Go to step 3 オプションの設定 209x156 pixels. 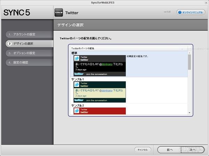tap(29, 53)
